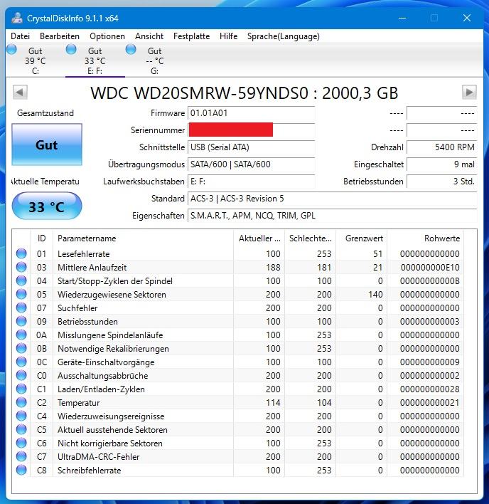The image size is (489, 504).
Task: Select the Wiederzugewiesene Sektoren parameter name
Action: tap(112, 294)
